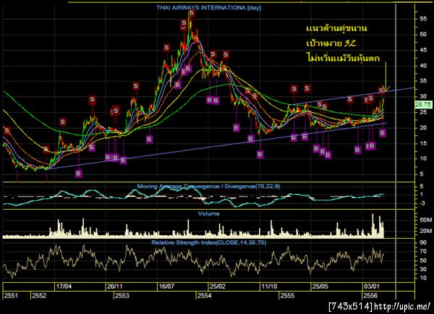Click the Volume panel title
This screenshot has width=434, height=314.
click(x=209, y=213)
